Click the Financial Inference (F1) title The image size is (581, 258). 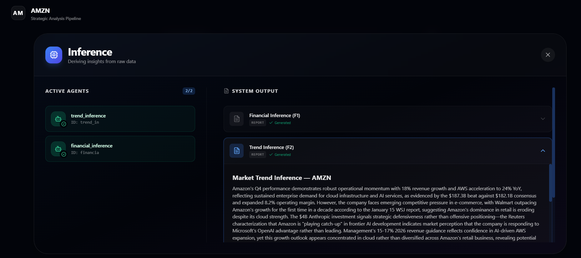point(275,115)
